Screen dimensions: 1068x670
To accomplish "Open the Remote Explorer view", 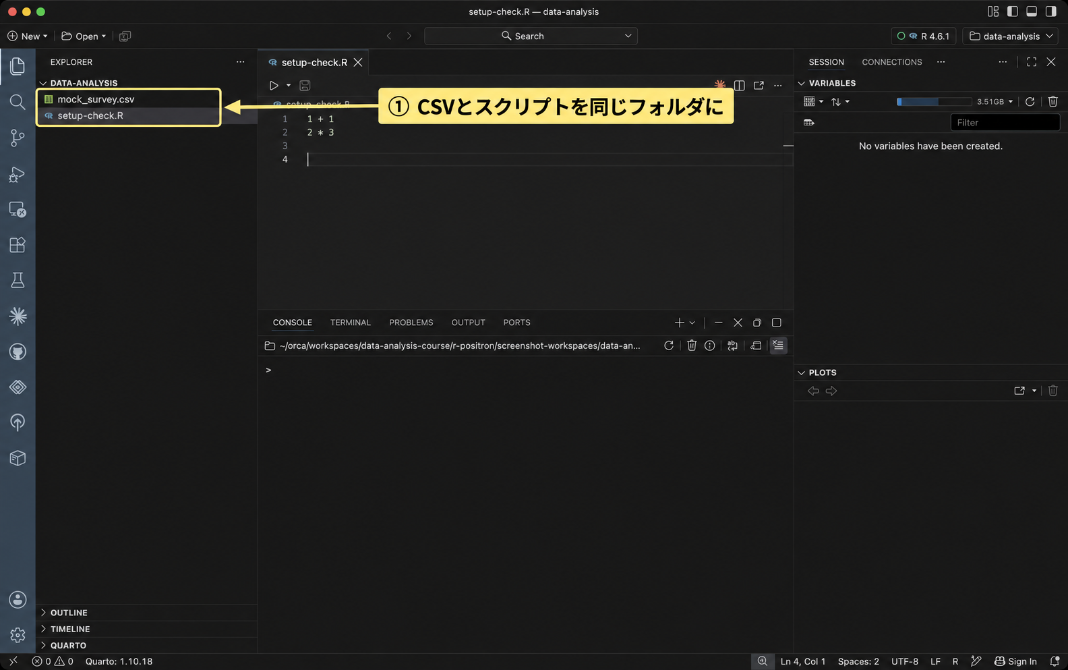I will pos(18,210).
